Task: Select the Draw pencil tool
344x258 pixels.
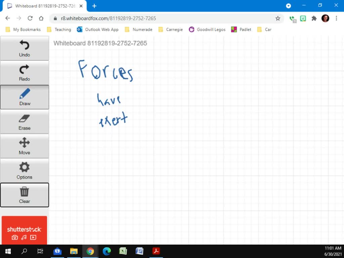Action: click(25, 97)
